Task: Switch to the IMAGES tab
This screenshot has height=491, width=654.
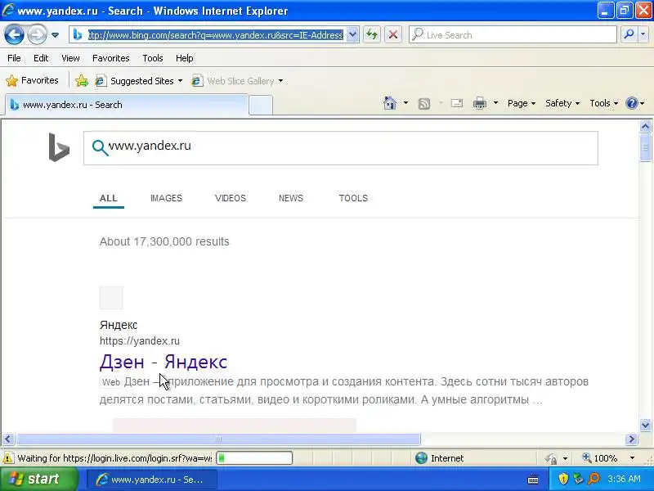Action: pos(166,198)
